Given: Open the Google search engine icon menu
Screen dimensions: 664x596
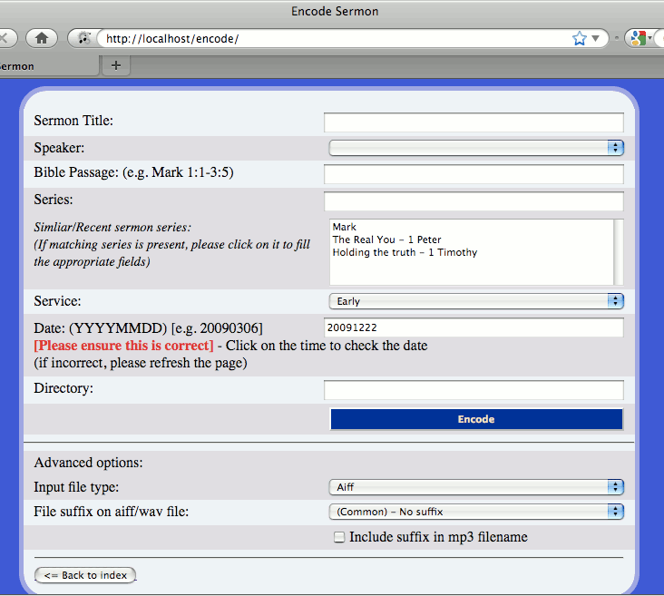Looking at the screenshot, I should coord(640,38).
